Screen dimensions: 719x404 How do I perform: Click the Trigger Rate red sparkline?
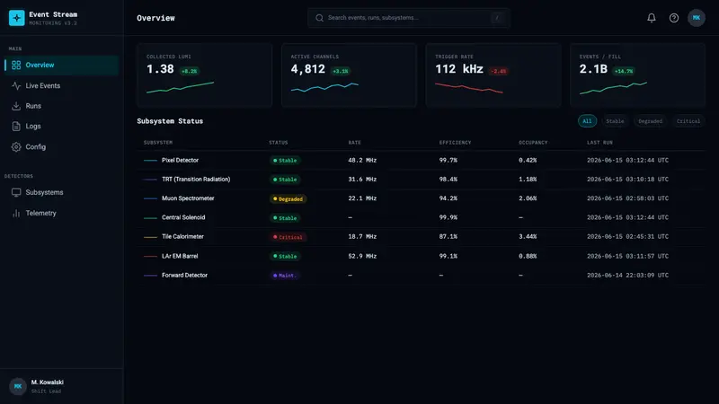[468, 87]
